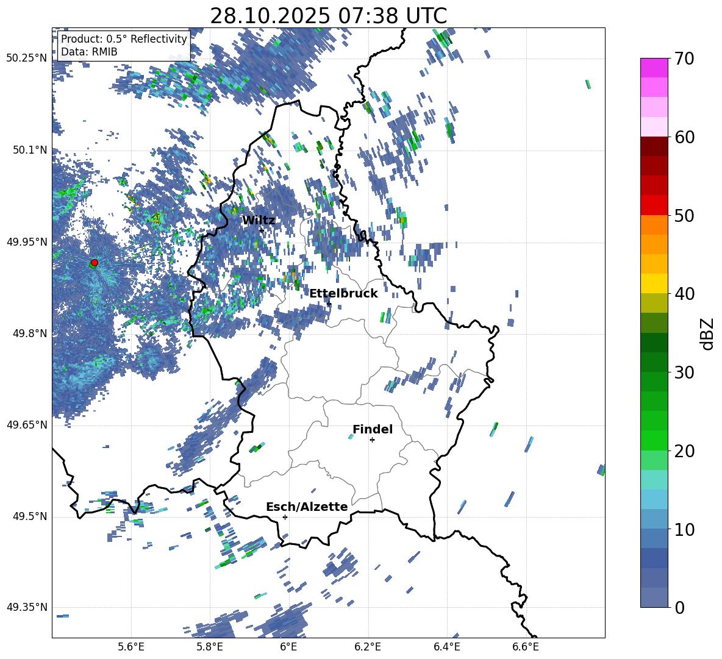This screenshot has width=722, height=659.
Task: Click the 20 colorbar tick label
Action: pyautogui.click(x=684, y=451)
